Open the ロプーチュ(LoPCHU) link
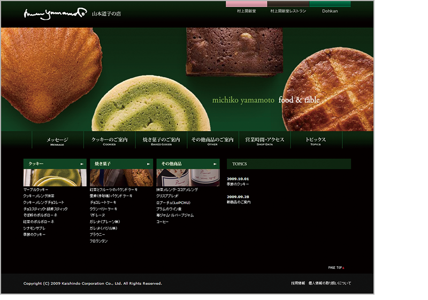The width and height of the screenshot is (428, 300). [x=173, y=202]
